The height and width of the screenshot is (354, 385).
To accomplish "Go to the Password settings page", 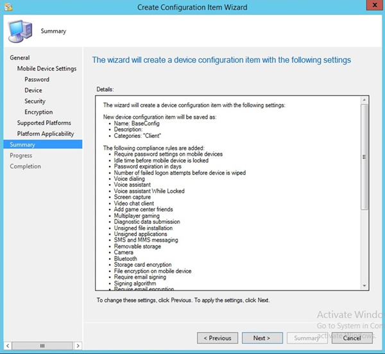I will click(37, 80).
